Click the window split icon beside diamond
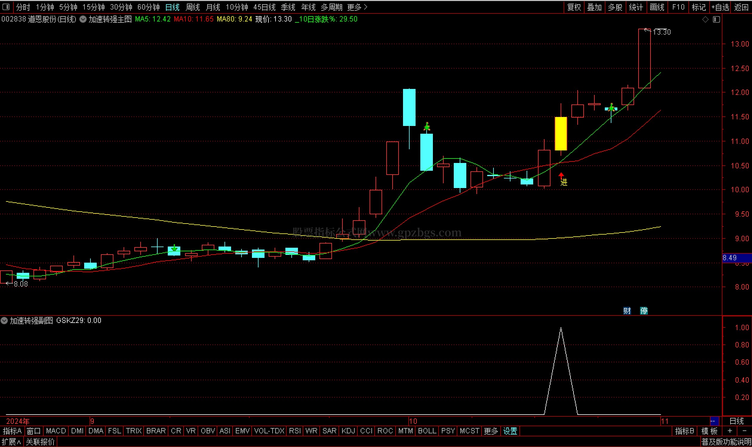Viewport: 752px width, 448px height. point(716,20)
